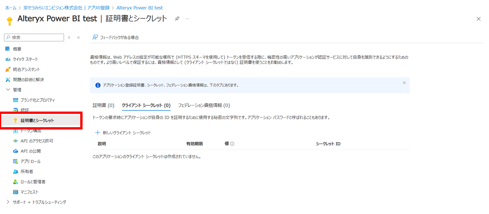This screenshot has width=489, height=214.
Task: Dismiss the info banner with X
Action: [x=404, y=83]
